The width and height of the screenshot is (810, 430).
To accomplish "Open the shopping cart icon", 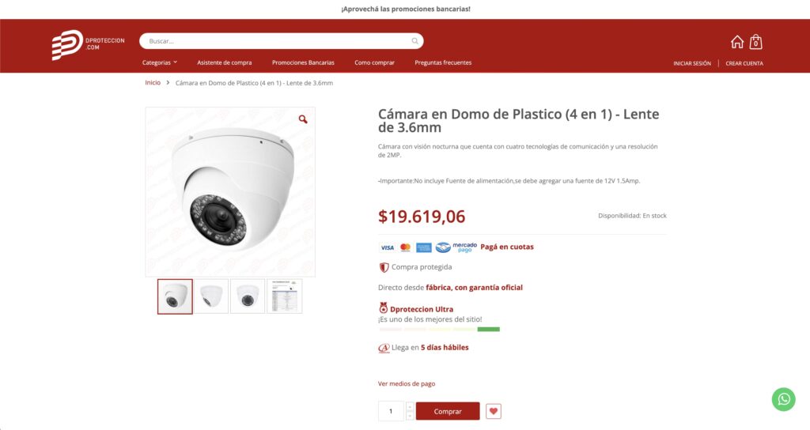I will point(756,42).
